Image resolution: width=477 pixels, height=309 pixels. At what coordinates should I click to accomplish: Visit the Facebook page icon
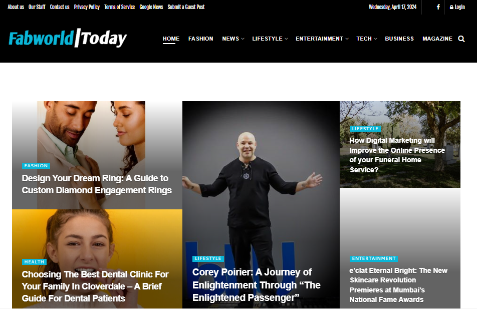[438, 7]
